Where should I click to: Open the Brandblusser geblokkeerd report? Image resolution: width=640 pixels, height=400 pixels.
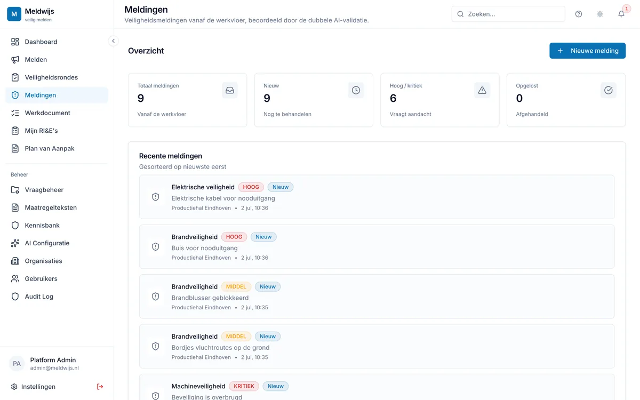point(377,297)
